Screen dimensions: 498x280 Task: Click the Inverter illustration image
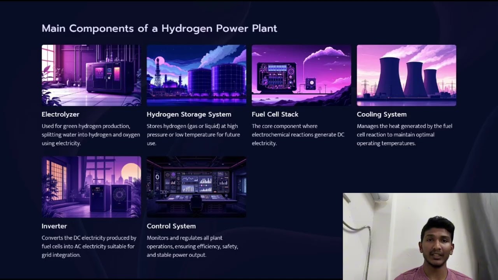[91, 187]
